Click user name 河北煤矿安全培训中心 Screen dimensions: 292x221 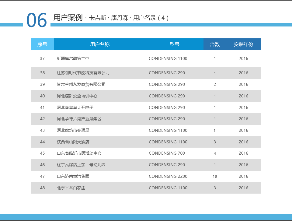coord(77,96)
